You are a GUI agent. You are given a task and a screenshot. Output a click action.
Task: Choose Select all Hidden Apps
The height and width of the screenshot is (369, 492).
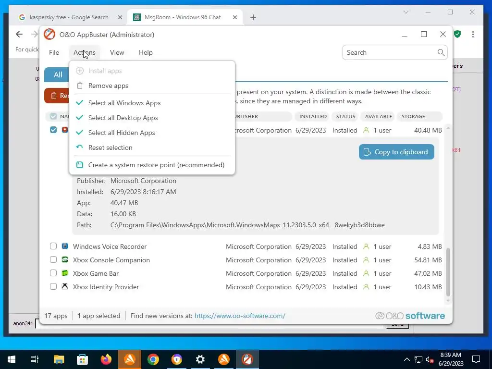[x=152, y=133]
